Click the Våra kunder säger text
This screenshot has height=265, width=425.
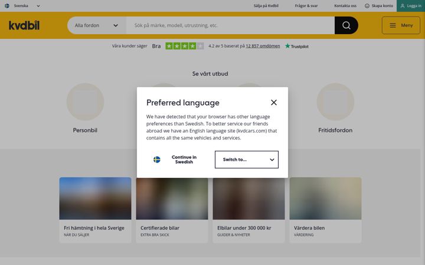tap(129, 46)
